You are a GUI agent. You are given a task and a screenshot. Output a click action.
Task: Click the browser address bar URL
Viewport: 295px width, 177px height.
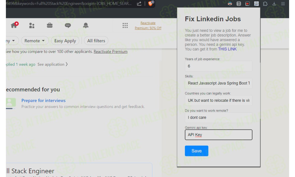[x=69, y=4]
